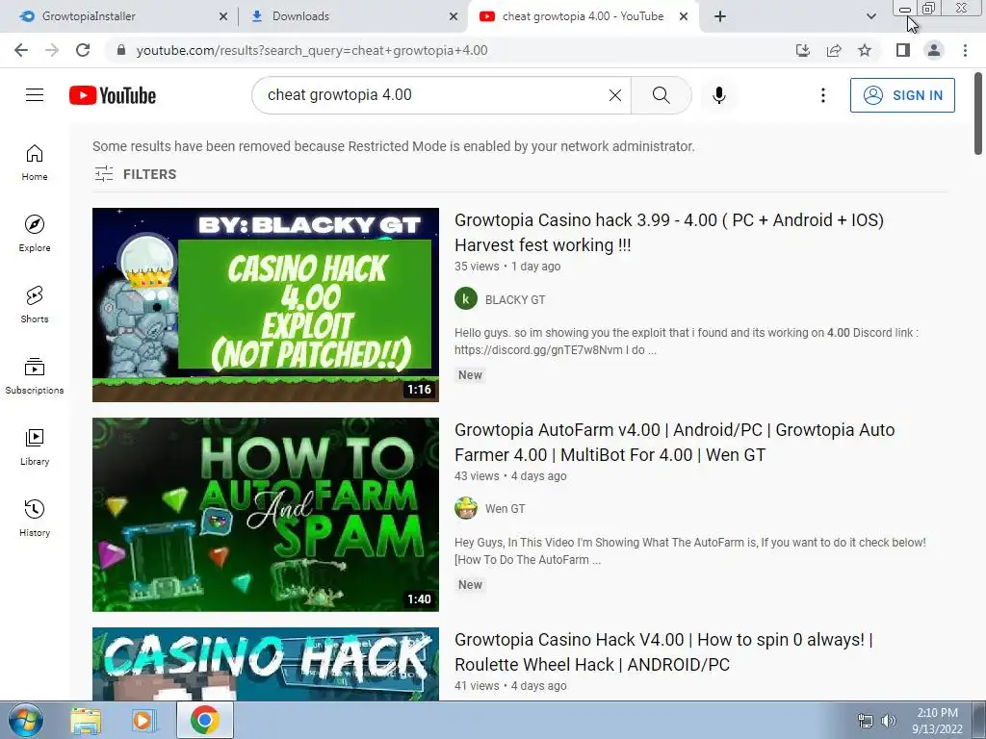Toggle the Chrome side panel icon
The width and height of the screenshot is (986, 739).
(x=903, y=50)
